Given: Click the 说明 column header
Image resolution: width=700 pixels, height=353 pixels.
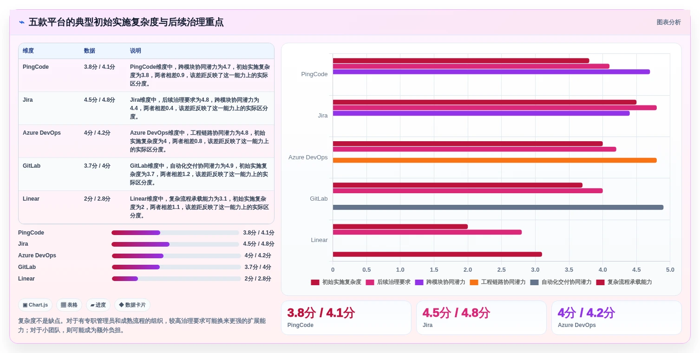Looking at the screenshot, I should tap(136, 51).
